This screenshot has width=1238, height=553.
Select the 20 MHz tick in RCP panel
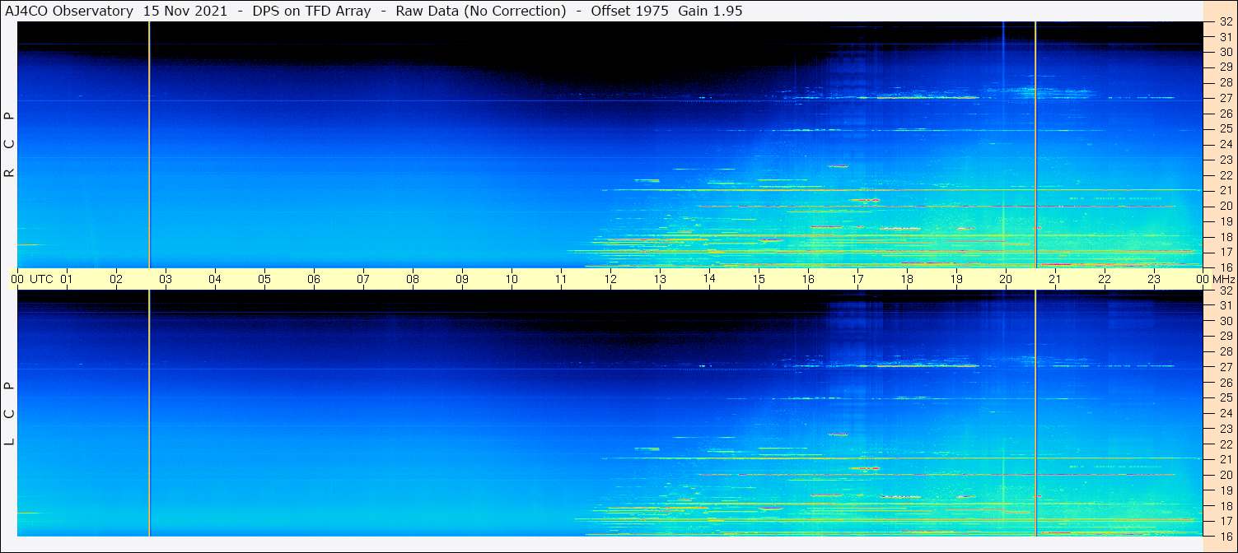pos(1226,206)
